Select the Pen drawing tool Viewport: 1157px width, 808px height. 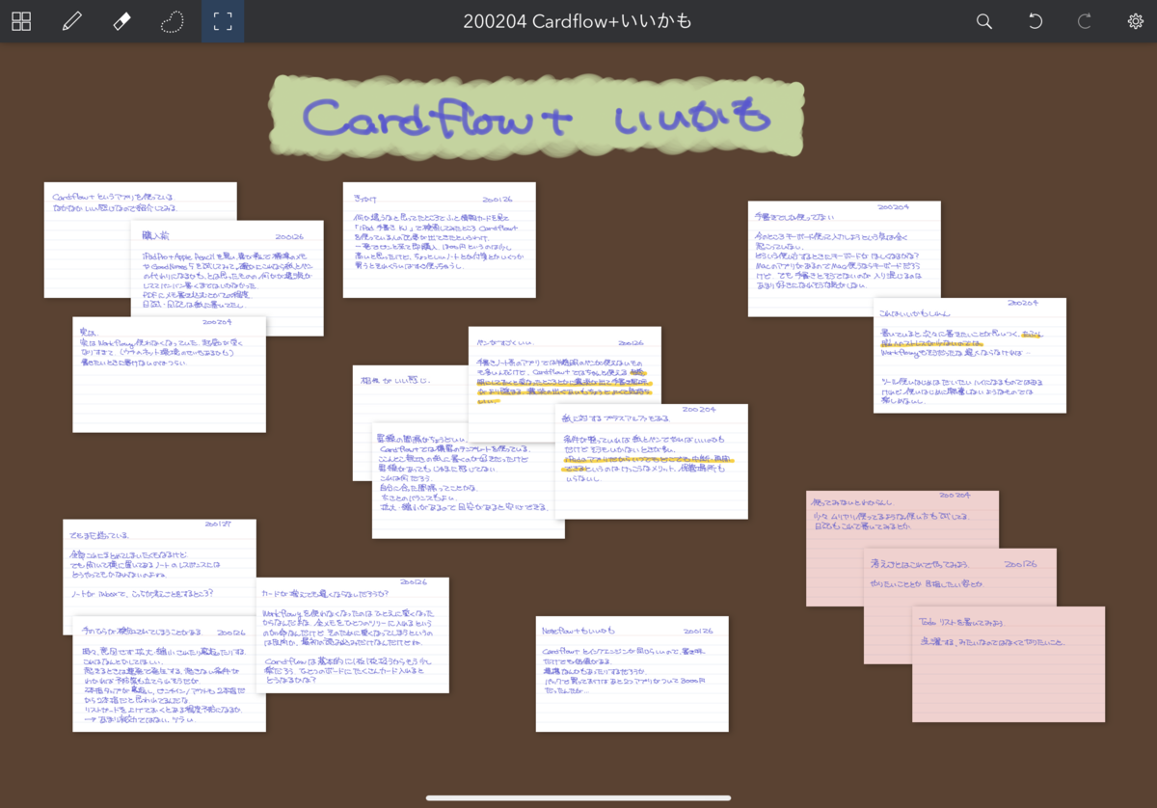(x=71, y=21)
